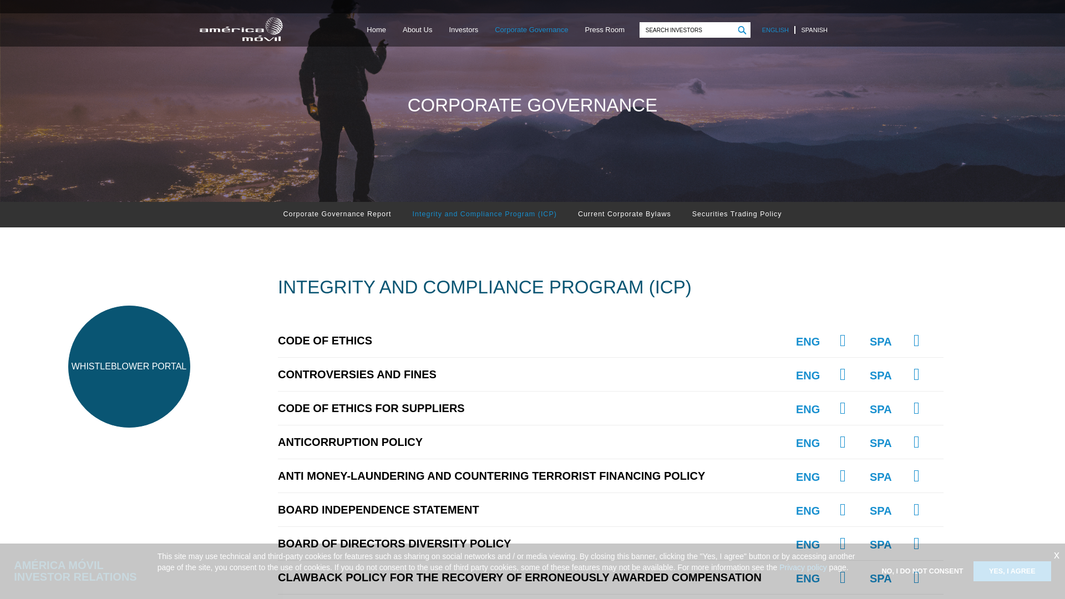Click ENG link for Controversies and Fines
Viewport: 1065px width, 599px height.
[808, 375]
